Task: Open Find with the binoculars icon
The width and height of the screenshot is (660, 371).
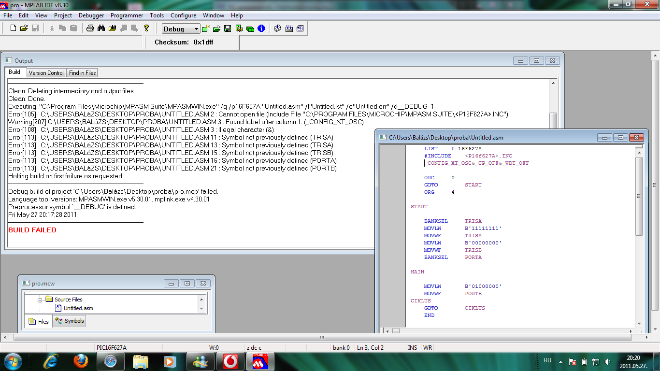Action: click(101, 29)
